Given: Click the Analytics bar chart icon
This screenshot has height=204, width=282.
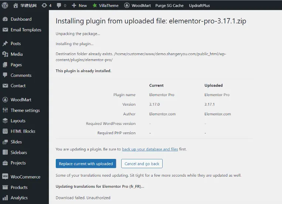Looking at the screenshot, I should 5,198.
